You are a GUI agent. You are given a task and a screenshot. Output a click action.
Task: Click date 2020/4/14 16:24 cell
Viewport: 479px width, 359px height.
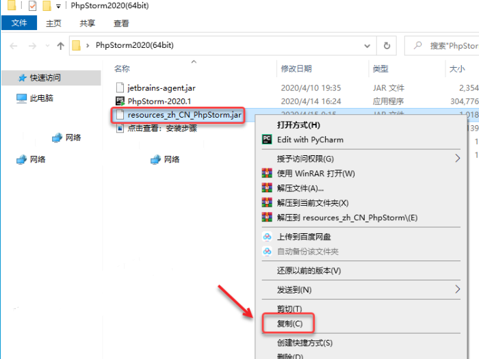pos(311,101)
